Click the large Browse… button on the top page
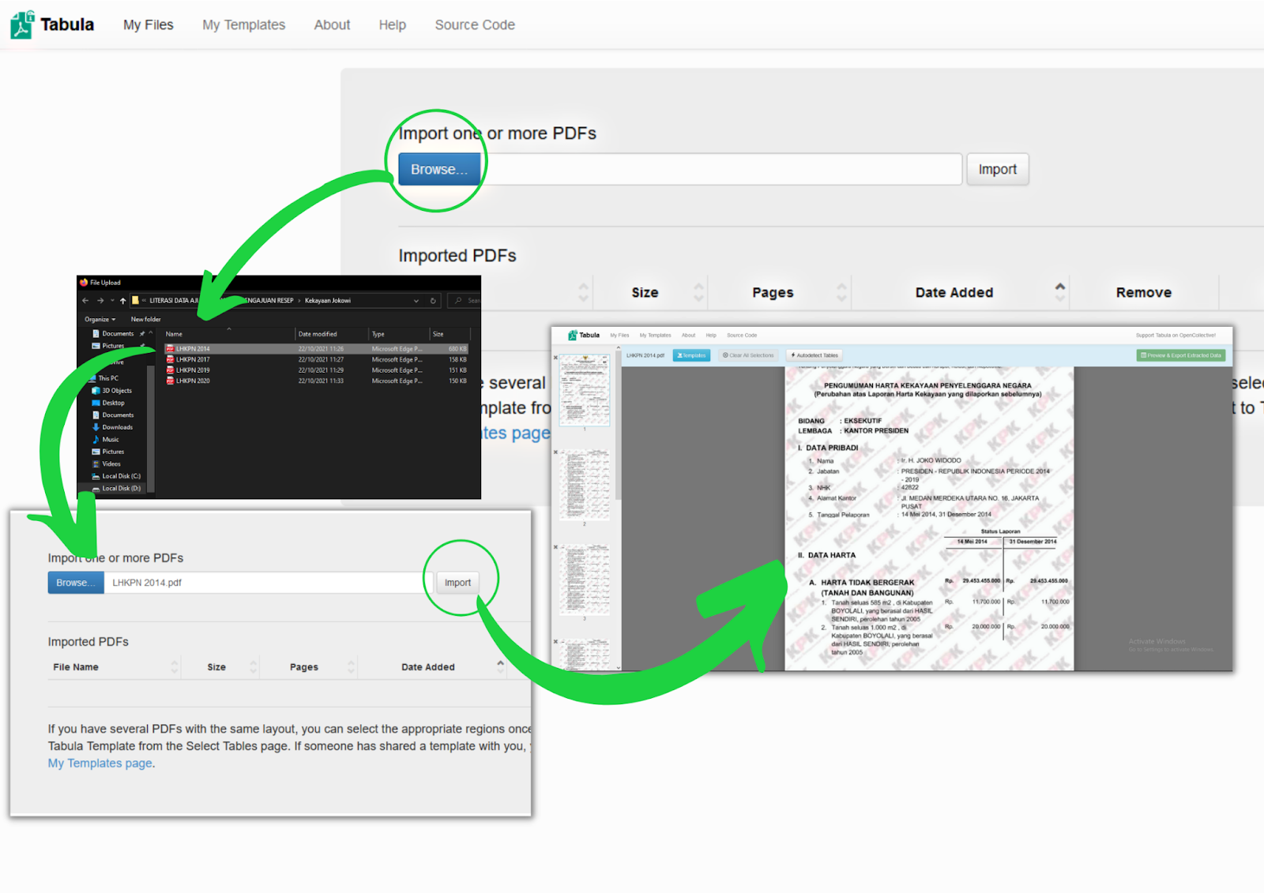This screenshot has height=893, width=1264. (439, 169)
